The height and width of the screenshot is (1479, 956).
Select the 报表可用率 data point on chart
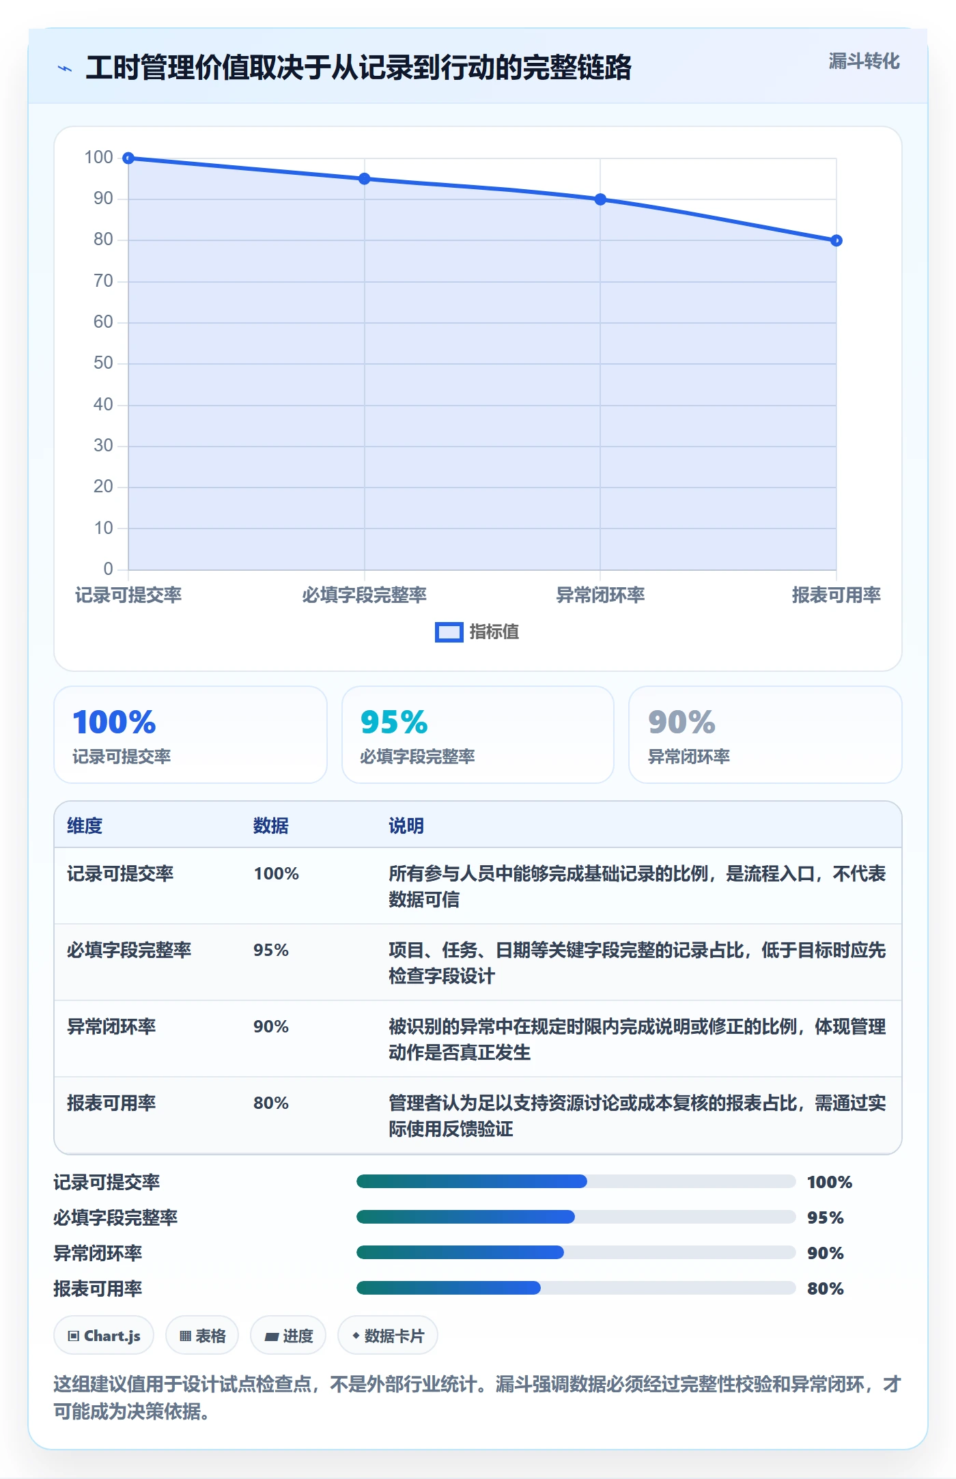(x=836, y=240)
